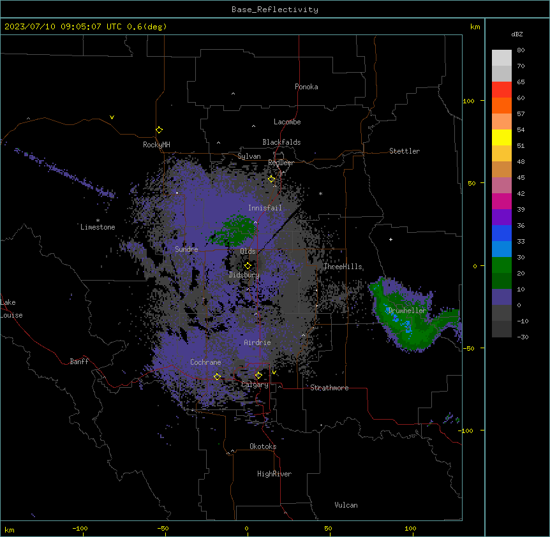The height and width of the screenshot is (537, 550).
Task: Click the Ponoka city label
Action: pyautogui.click(x=306, y=87)
